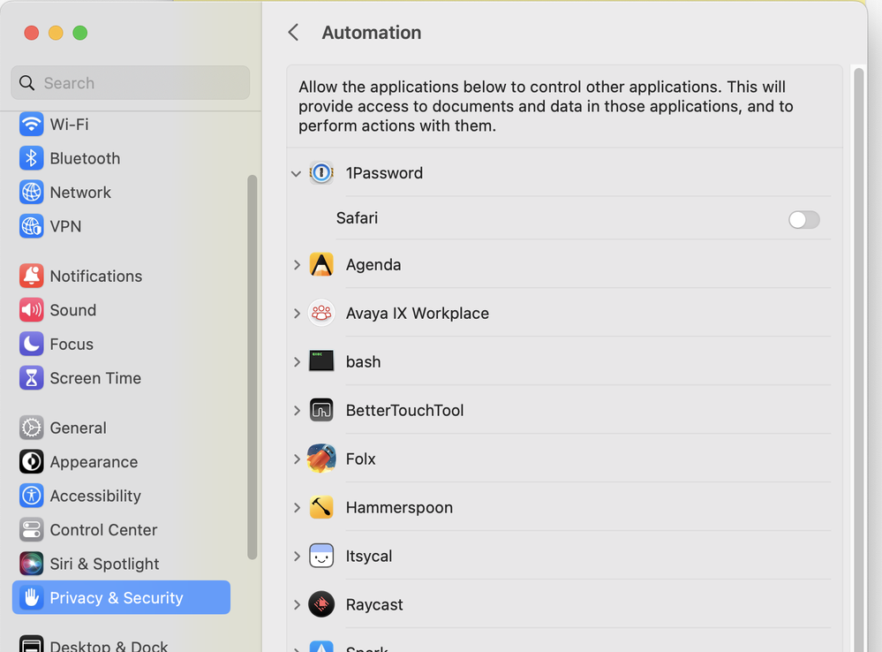Go back from Automation page
The height and width of the screenshot is (652, 882).
point(294,33)
